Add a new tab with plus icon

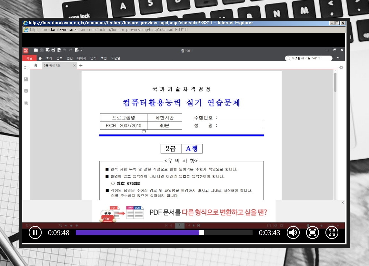81,65
